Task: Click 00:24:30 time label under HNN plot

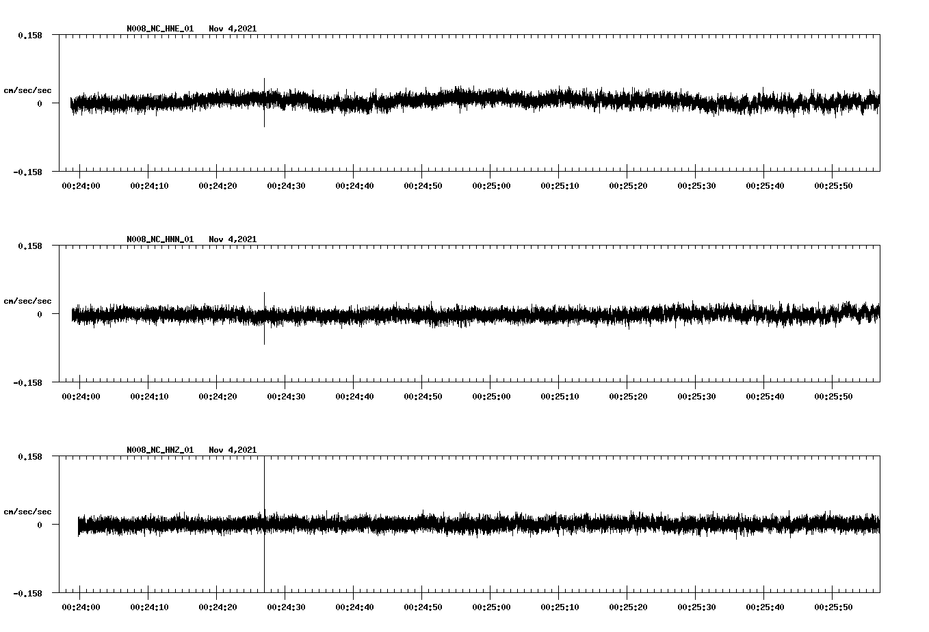Action: [x=286, y=397]
